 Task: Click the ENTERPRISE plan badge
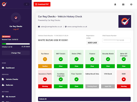pyautogui.click(x=6, y=37)
